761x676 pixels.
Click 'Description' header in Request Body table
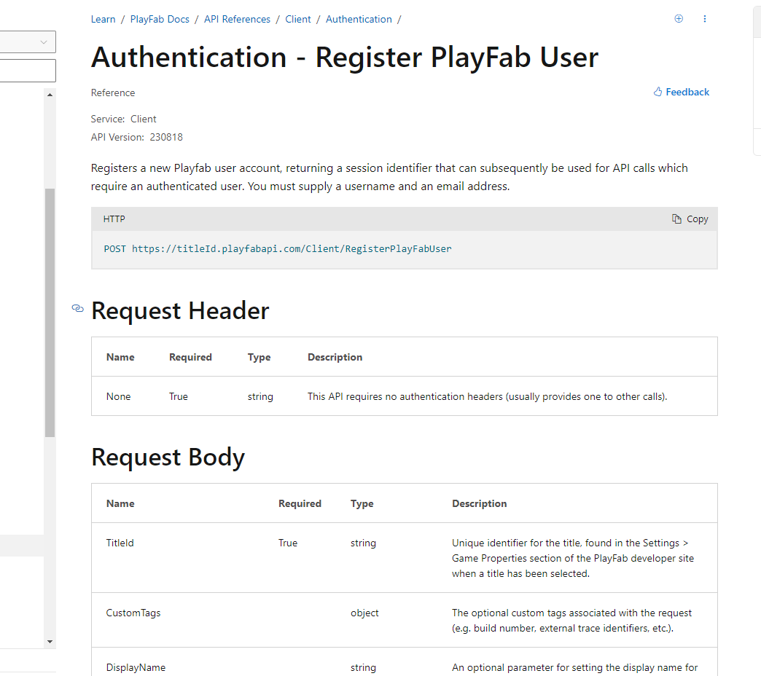[x=480, y=504]
